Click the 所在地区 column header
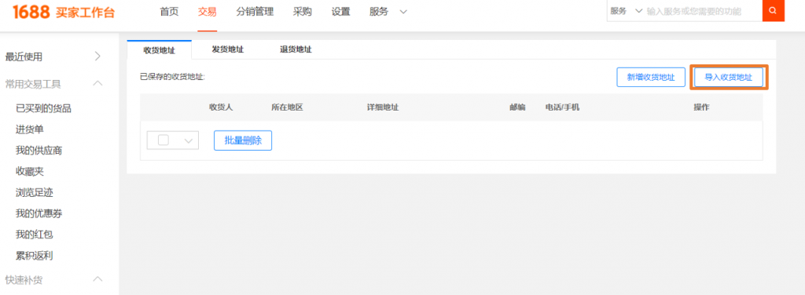The width and height of the screenshot is (805, 295). point(288,107)
